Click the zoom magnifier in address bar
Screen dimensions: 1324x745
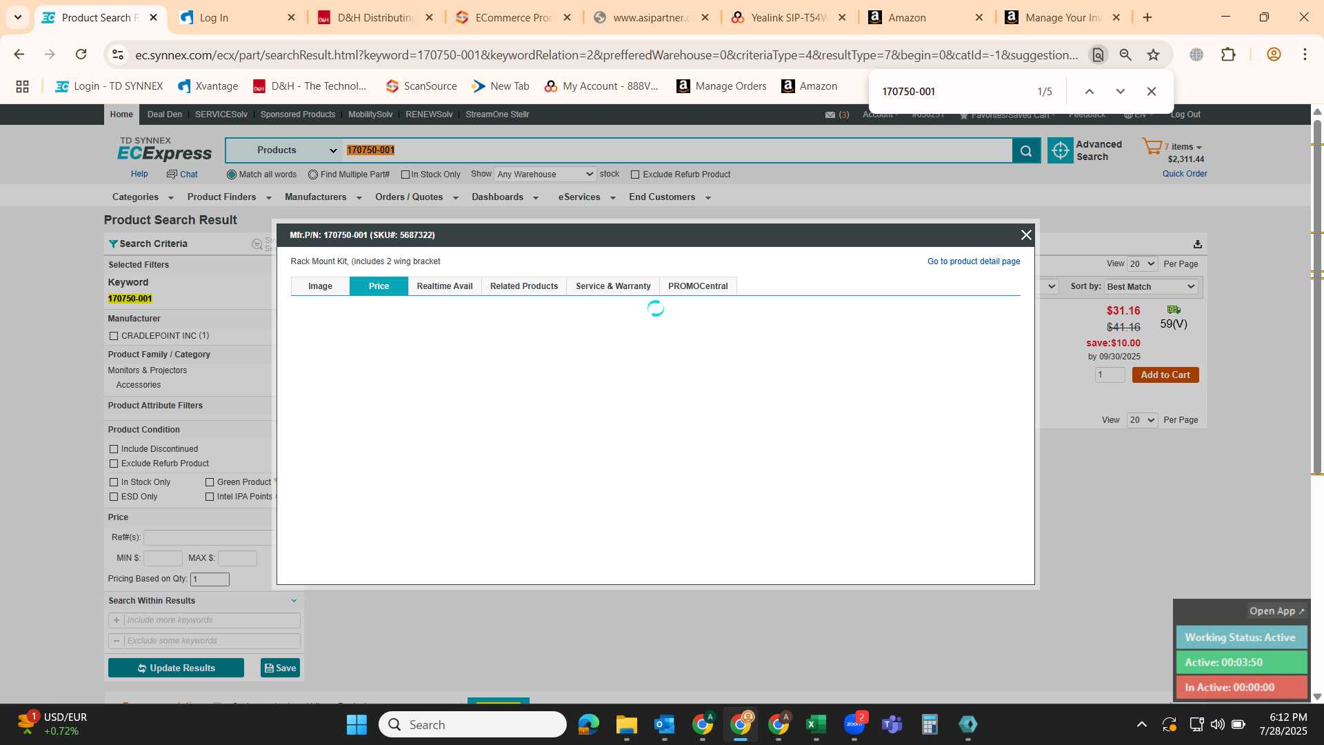coord(1125,54)
